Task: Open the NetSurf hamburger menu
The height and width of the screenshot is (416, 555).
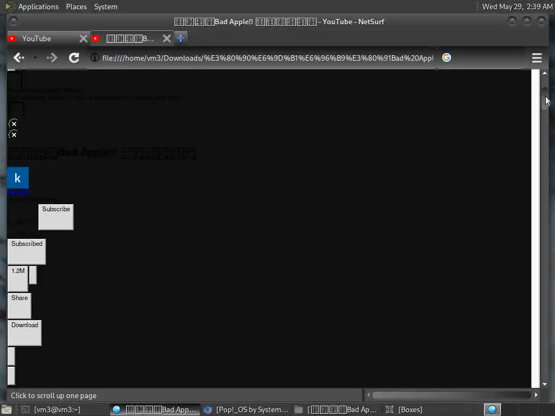Action: click(x=537, y=57)
